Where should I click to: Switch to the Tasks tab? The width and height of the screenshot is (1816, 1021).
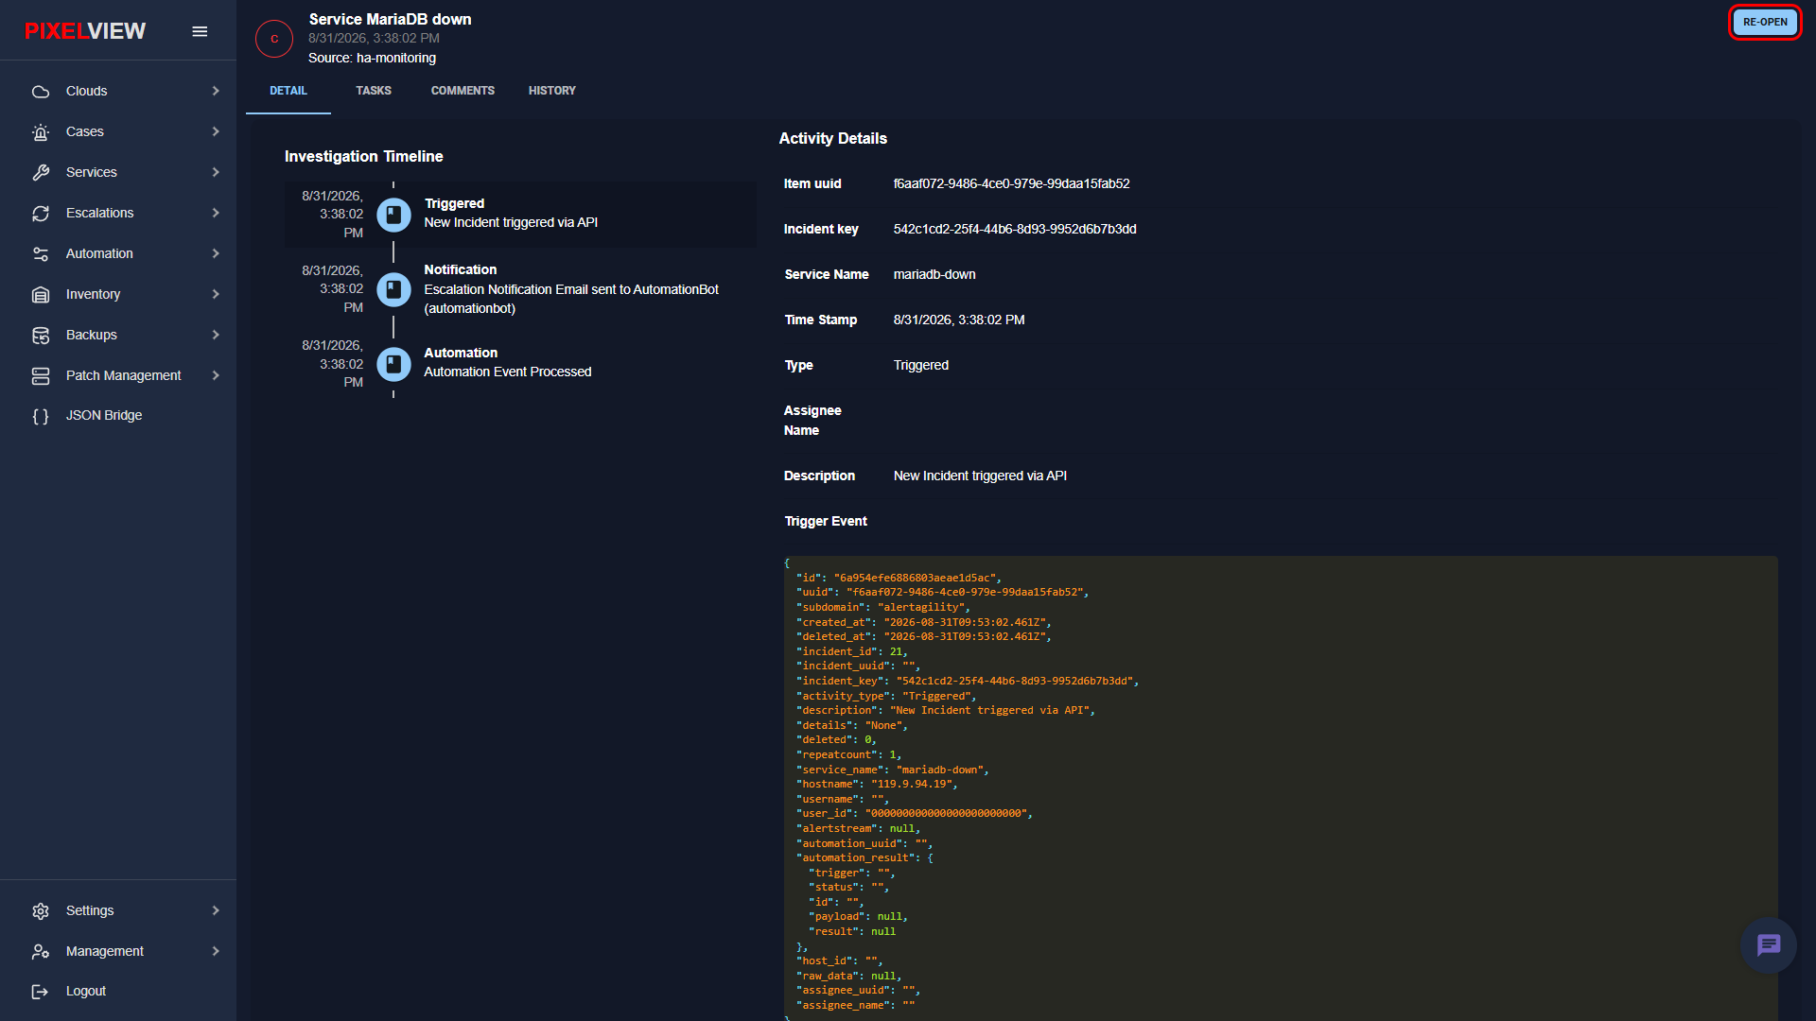[x=374, y=91]
